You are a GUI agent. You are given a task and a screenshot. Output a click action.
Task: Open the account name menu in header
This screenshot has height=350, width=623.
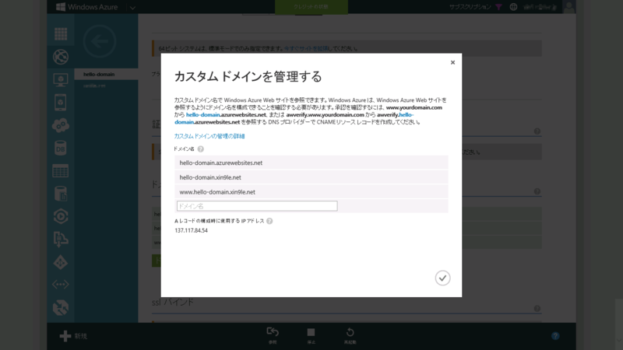pos(540,7)
